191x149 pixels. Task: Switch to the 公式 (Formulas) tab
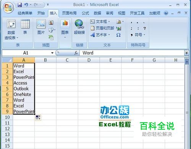click(x=86, y=13)
